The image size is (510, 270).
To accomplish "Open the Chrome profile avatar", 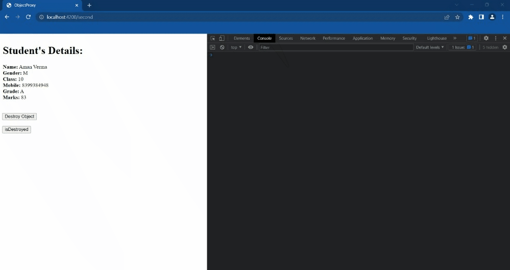I will (492, 17).
